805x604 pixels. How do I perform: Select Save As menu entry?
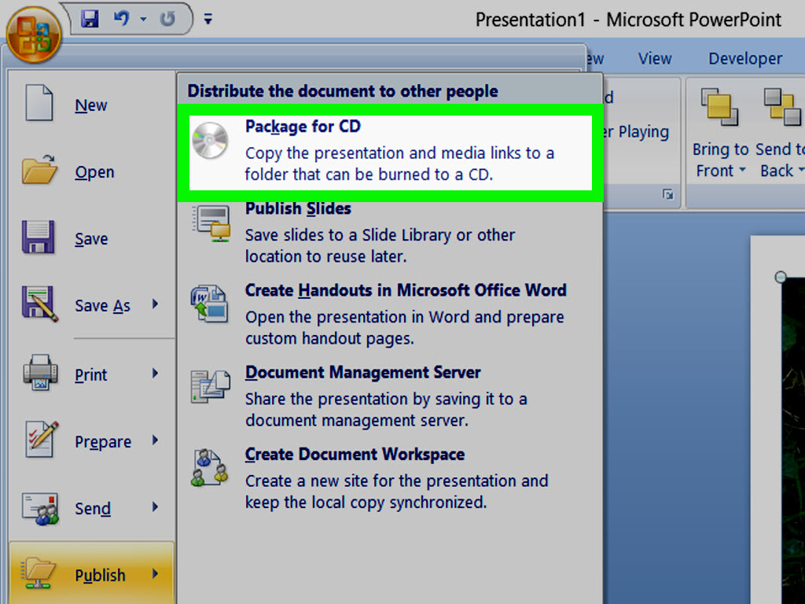pos(103,306)
